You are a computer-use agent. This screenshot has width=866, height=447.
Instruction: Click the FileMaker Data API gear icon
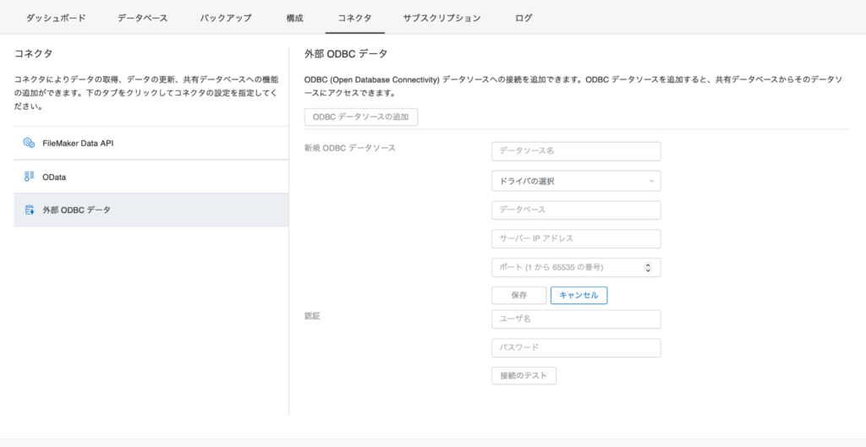point(29,143)
